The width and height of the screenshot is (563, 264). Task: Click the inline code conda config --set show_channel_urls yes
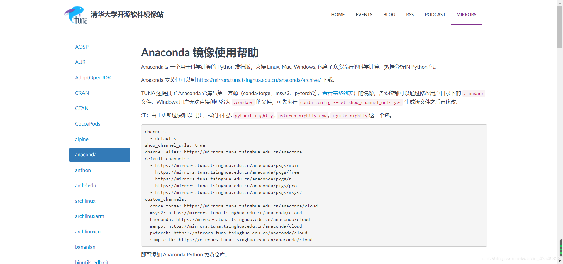click(351, 102)
